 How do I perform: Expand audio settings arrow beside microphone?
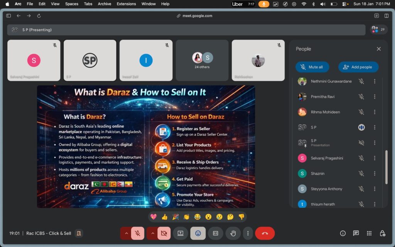tap(126, 233)
